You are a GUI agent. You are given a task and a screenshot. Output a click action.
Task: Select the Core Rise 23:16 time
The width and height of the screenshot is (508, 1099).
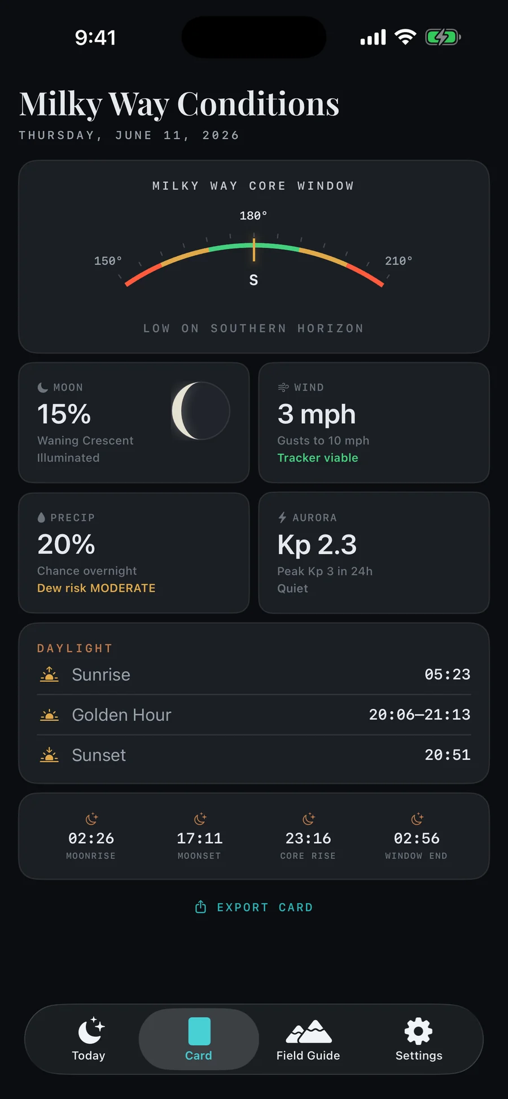click(x=308, y=838)
